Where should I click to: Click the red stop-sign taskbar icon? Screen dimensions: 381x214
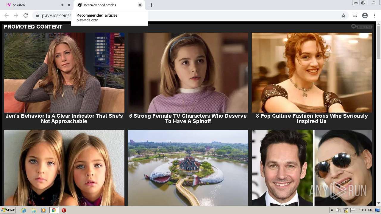click(x=64, y=210)
